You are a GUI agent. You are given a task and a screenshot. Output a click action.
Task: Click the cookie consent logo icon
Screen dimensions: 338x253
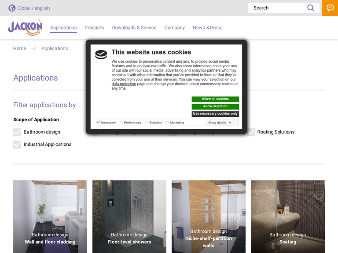point(101,54)
